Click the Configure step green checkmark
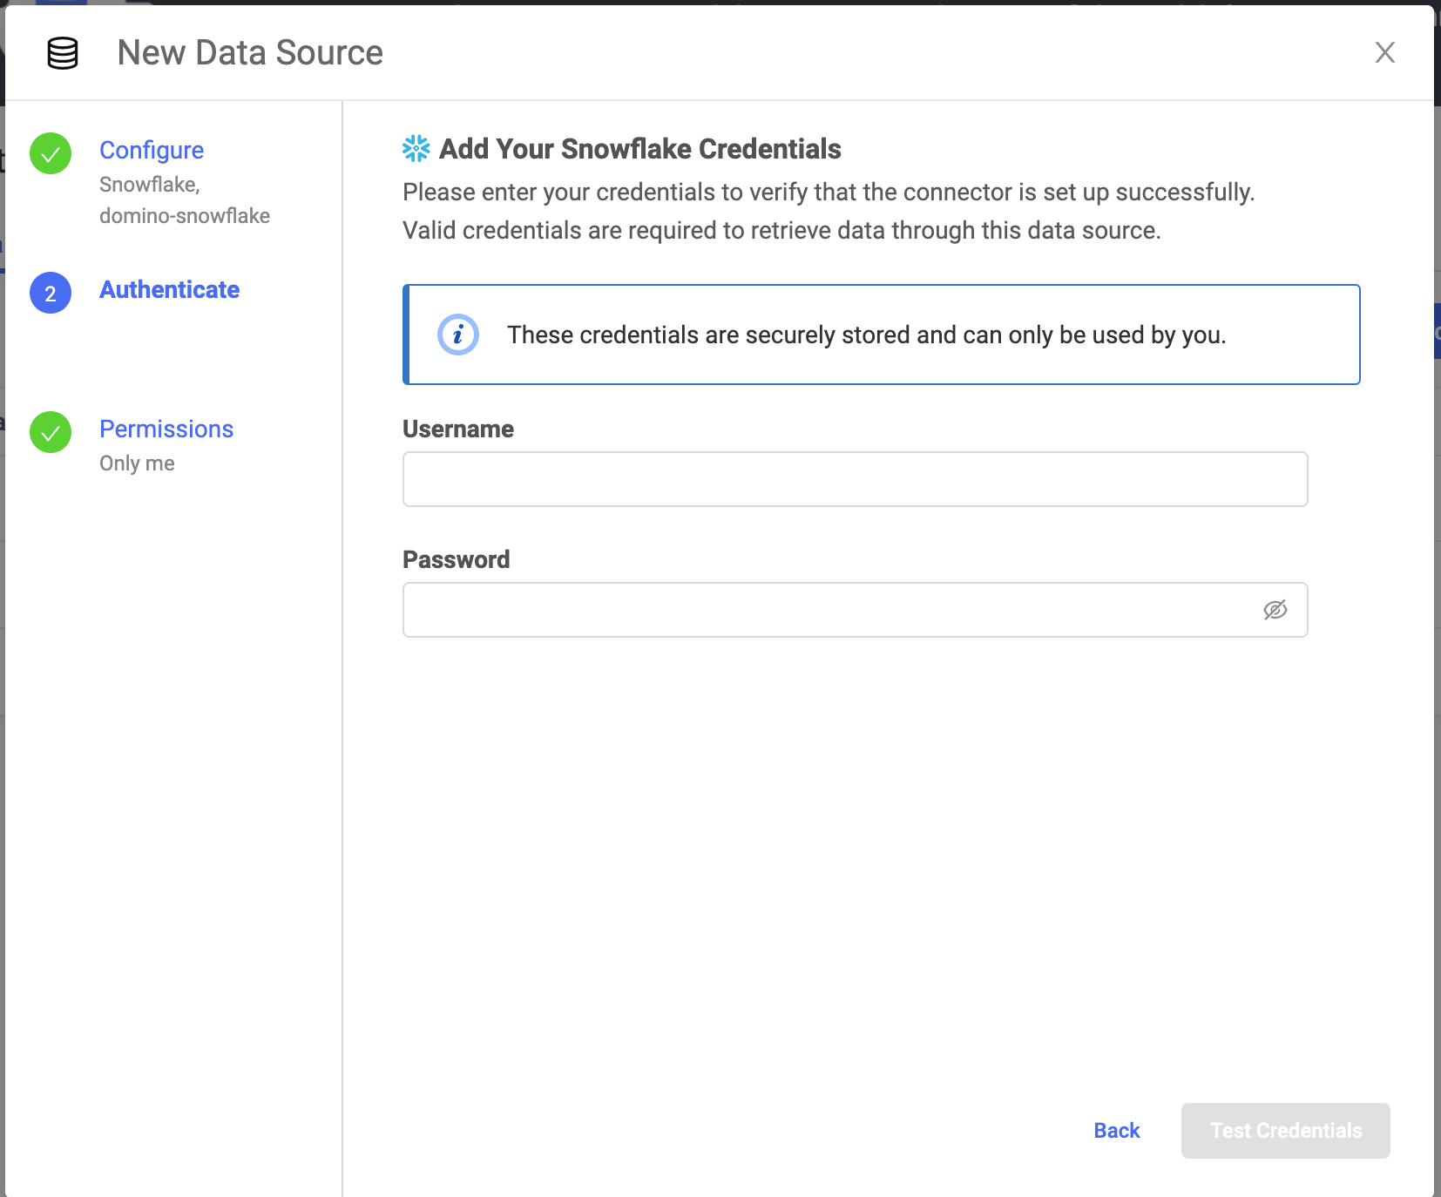 pyautogui.click(x=51, y=153)
